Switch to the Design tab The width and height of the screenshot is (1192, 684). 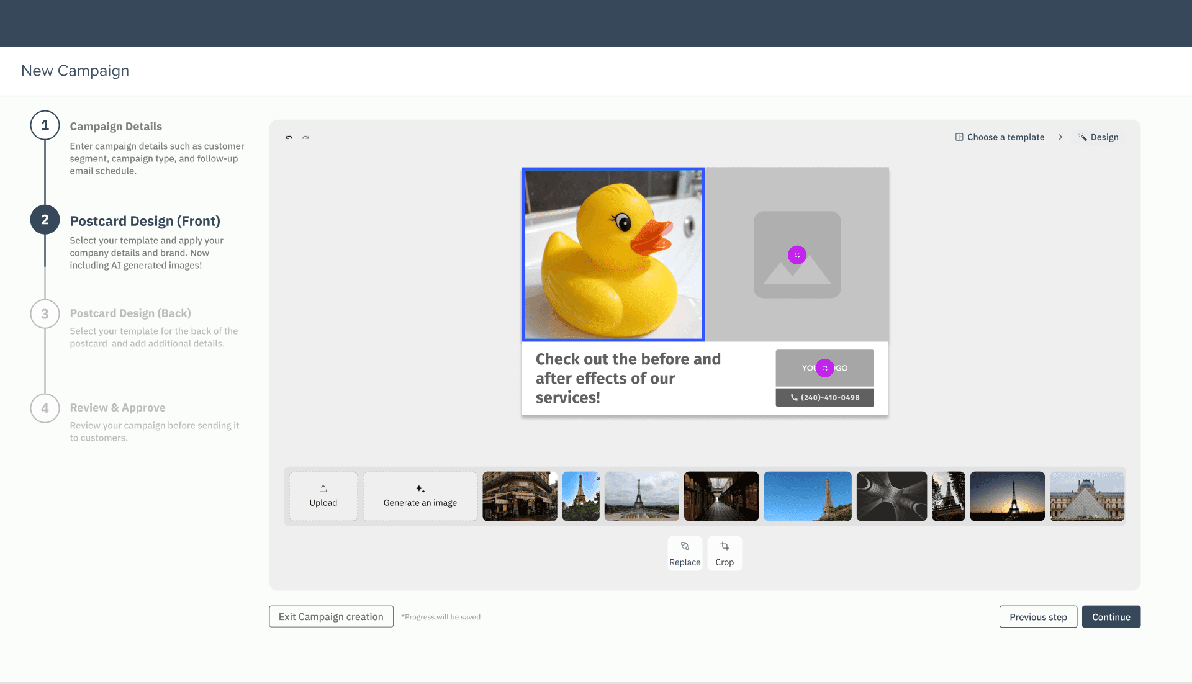click(x=1098, y=137)
